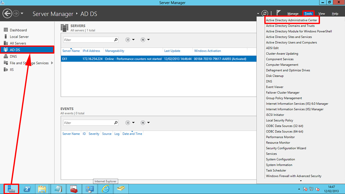345x194 pixels.
Task: Click the search magnifier in Servers filter
Action: 116,39
